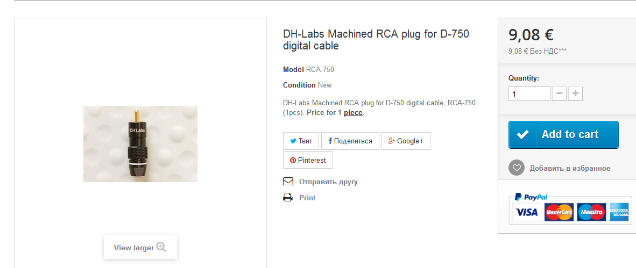Click the Add to cart button
Viewport: 636px width, 268px height.
click(x=563, y=135)
